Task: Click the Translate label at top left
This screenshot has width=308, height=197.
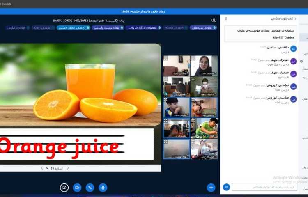Action: [7, 4]
